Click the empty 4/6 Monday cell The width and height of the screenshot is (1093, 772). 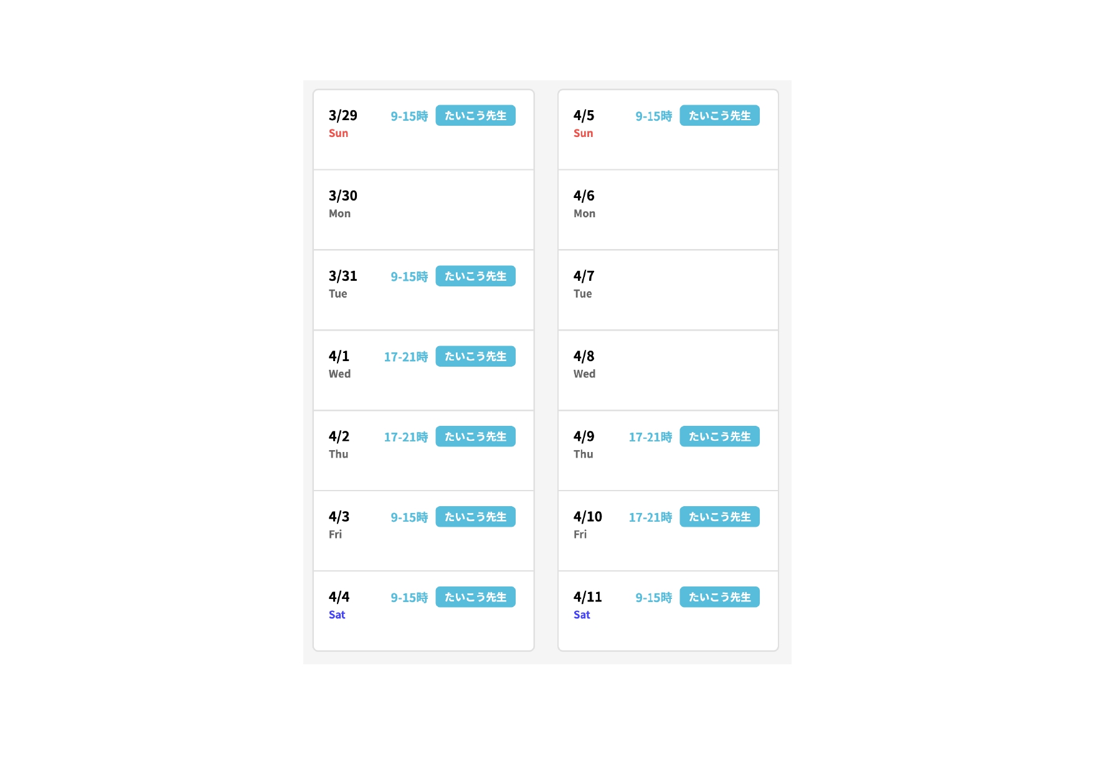point(668,210)
